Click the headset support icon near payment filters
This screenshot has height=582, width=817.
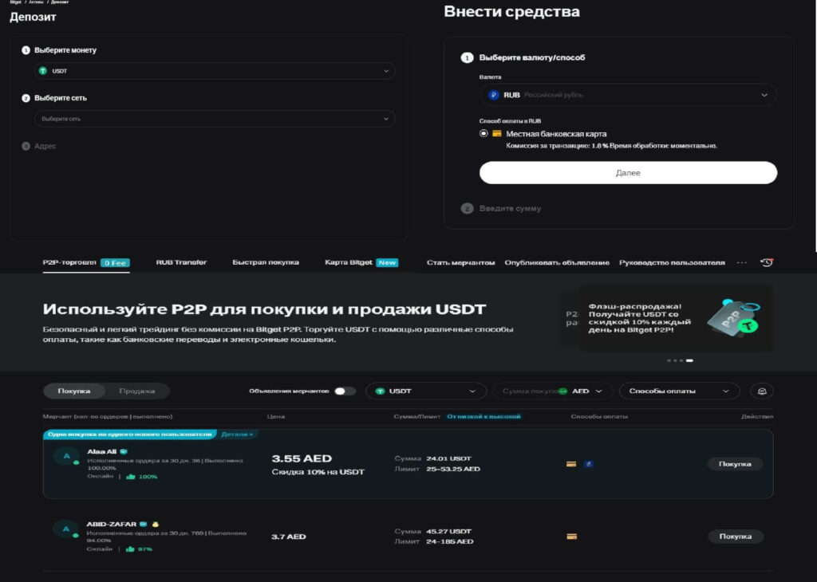pos(761,391)
